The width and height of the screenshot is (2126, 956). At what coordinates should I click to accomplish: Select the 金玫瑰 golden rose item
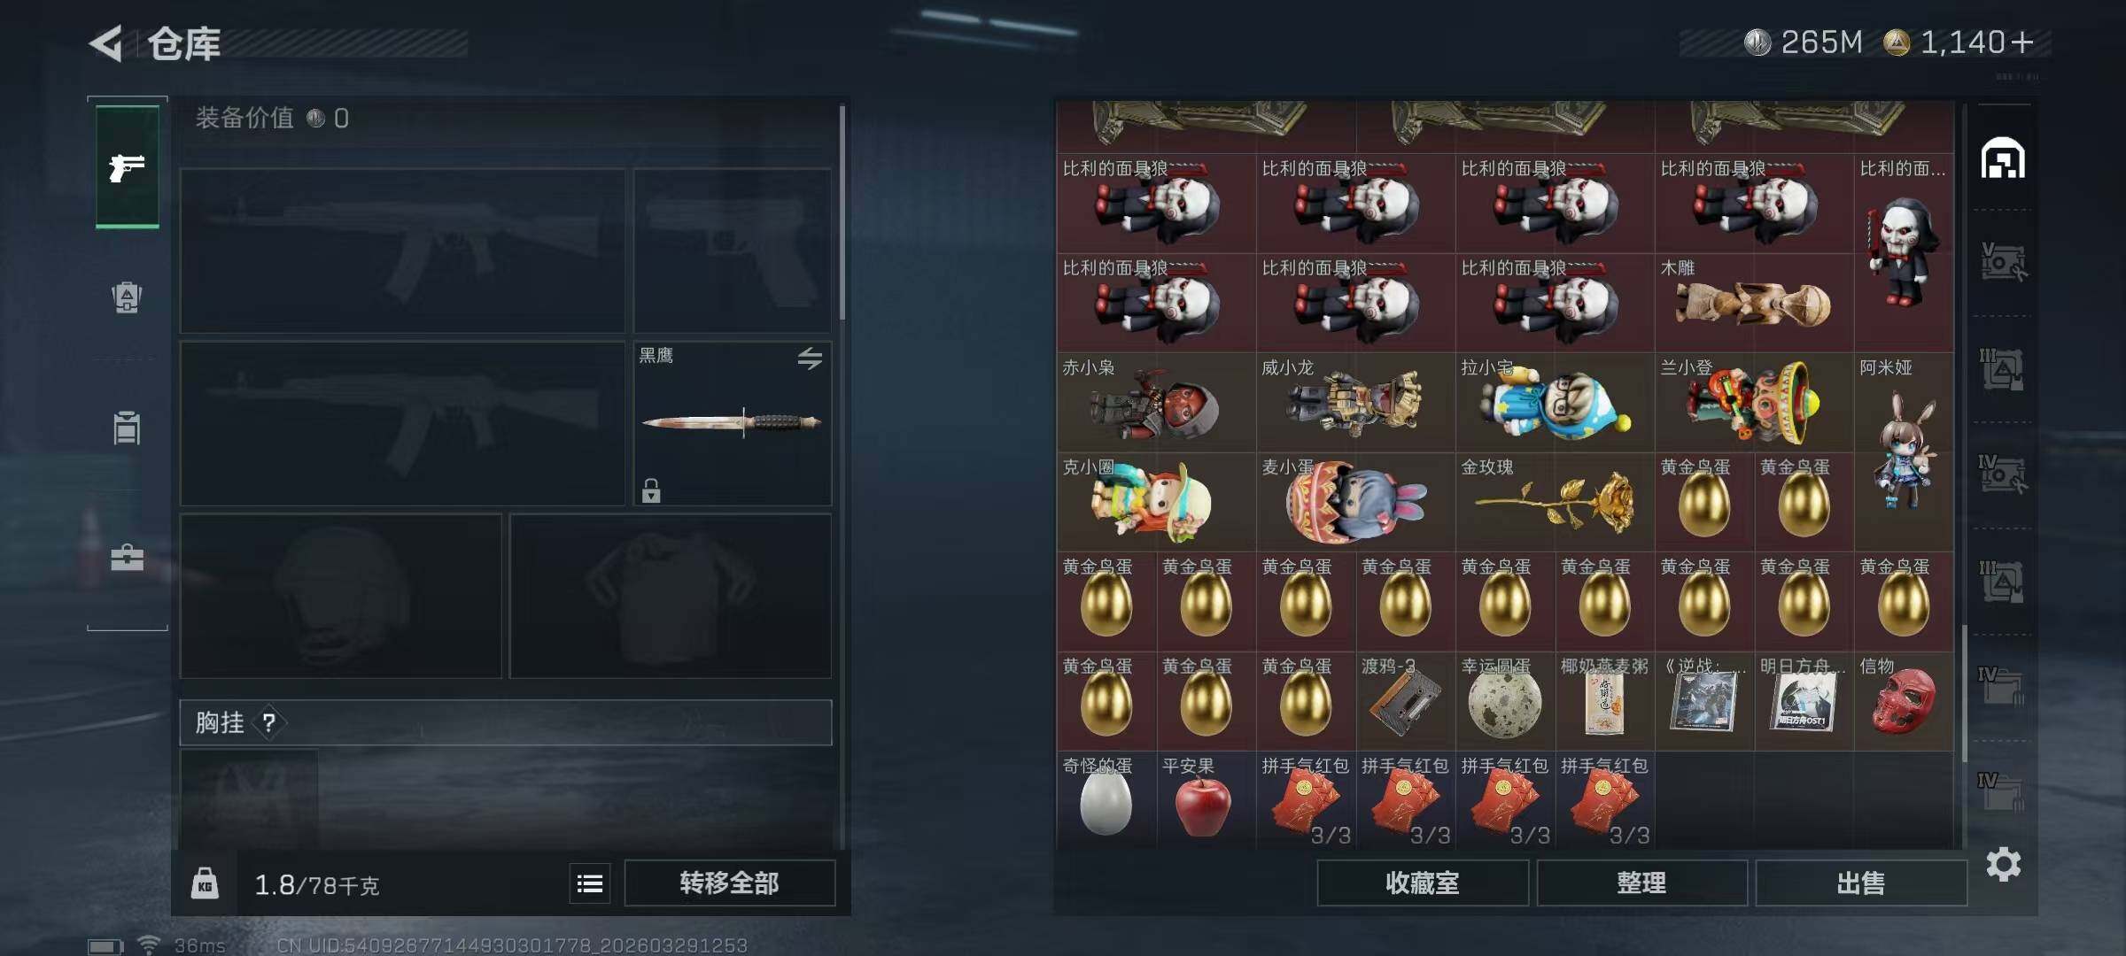pyautogui.click(x=1555, y=502)
